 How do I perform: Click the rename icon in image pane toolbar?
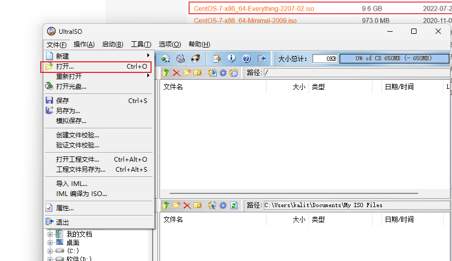(198, 73)
